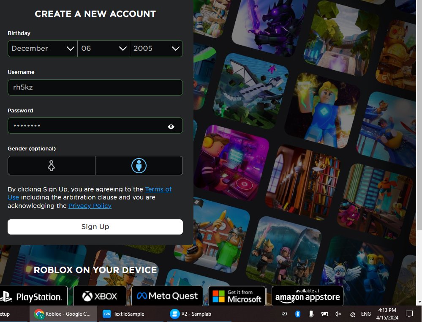Click the Sign Up button
The image size is (422, 322).
pyautogui.click(x=95, y=226)
